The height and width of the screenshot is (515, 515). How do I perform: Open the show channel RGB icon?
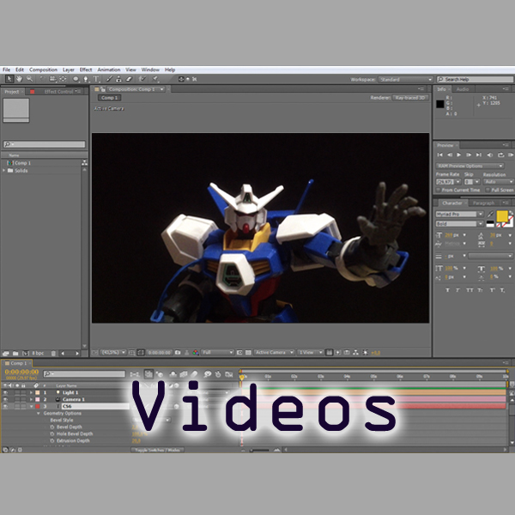pos(196,353)
